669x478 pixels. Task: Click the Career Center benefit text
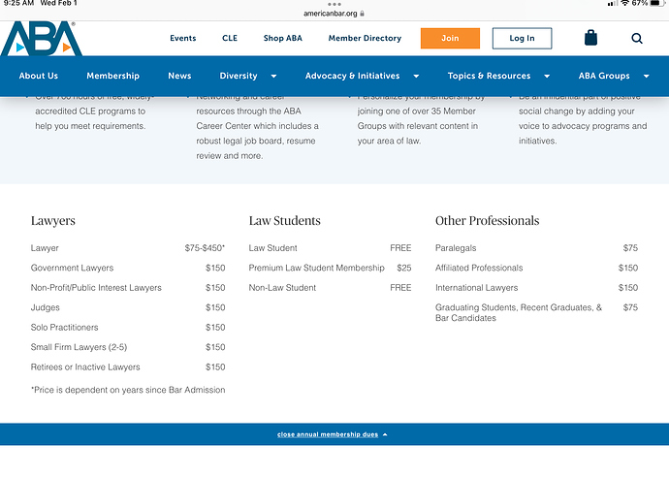[257, 126]
